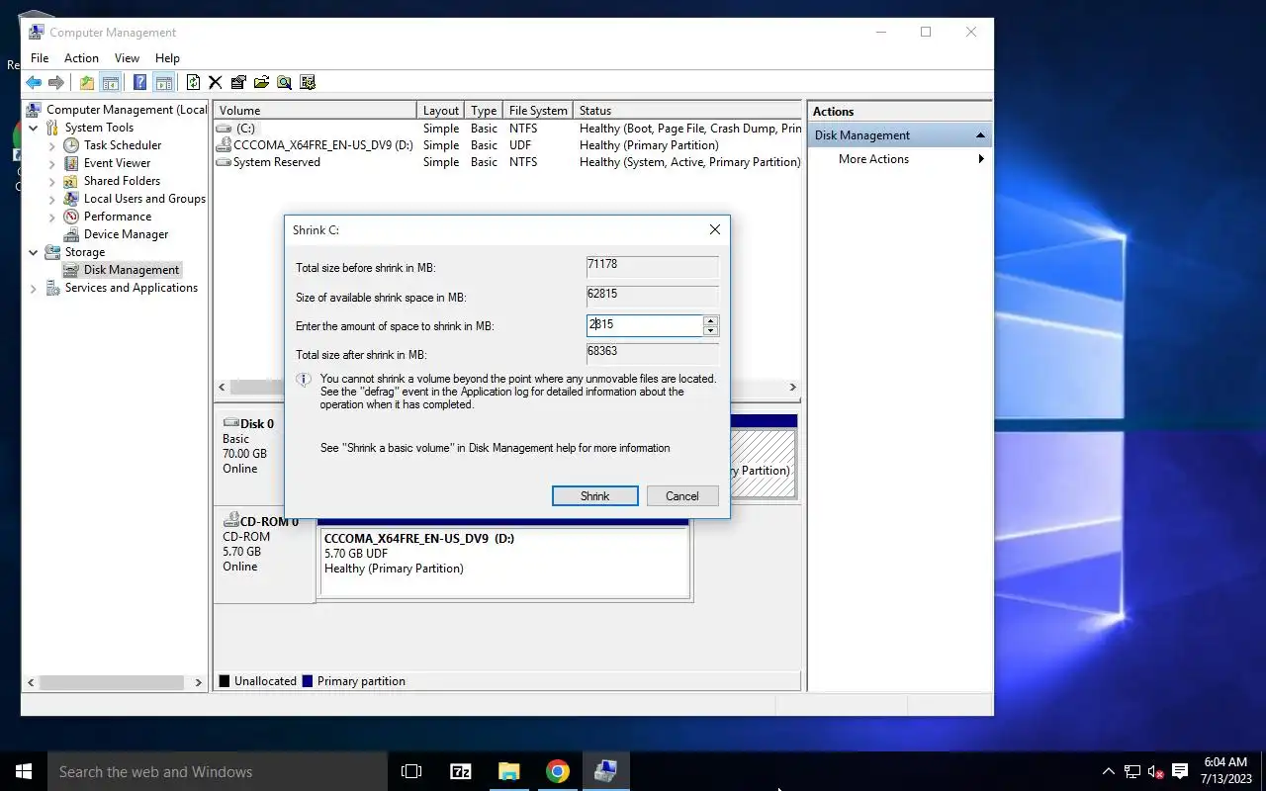This screenshot has width=1266, height=791.
Task: Open Help via the blue question-mark icon
Action: [x=140, y=83]
